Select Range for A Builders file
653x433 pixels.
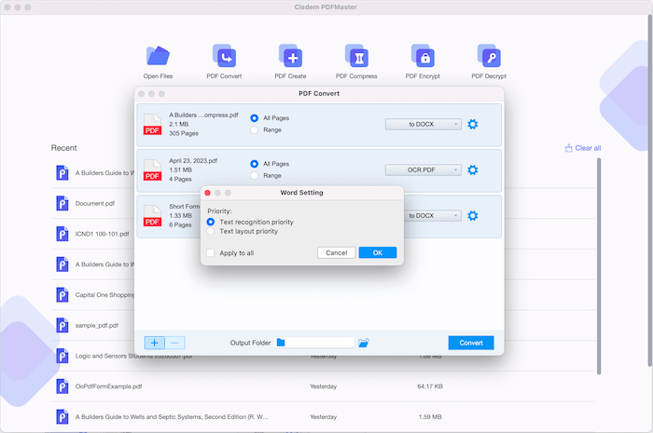coord(254,130)
